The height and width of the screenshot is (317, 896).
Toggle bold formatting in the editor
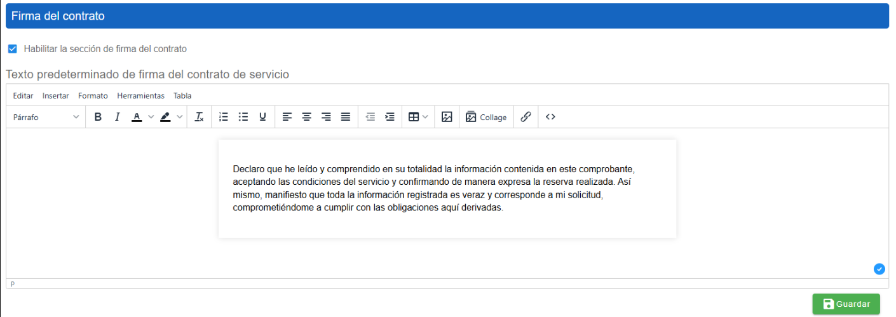pos(98,117)
